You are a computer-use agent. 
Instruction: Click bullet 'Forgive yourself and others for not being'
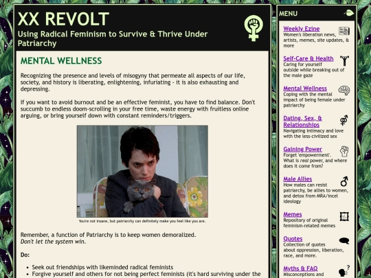click(146, 274)
